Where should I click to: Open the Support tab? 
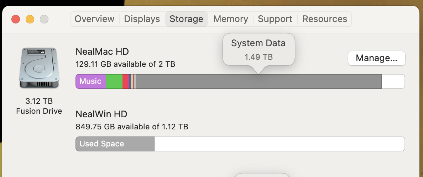tap(275, 19)
